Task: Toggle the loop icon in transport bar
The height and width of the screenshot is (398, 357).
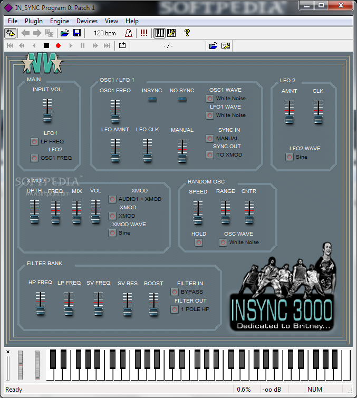Action: pyautogui.click(x=122, y=45)
